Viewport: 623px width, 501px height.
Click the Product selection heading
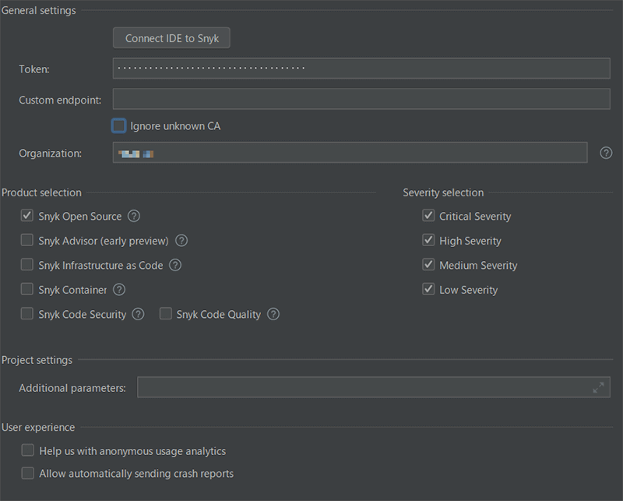(x=41, y=192)
